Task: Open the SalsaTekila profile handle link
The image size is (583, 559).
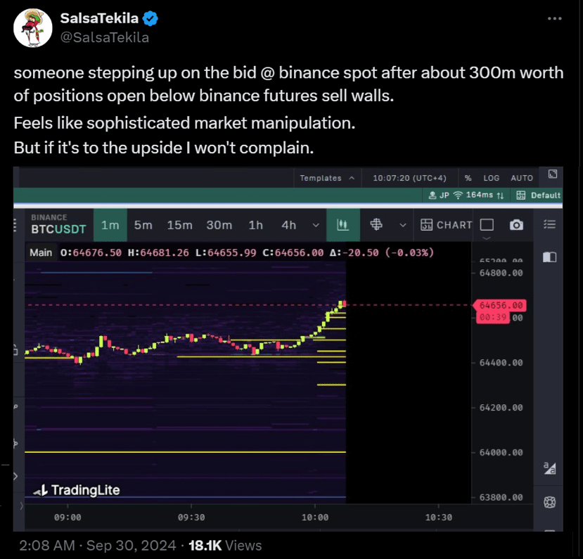Action: coord(105,38)
